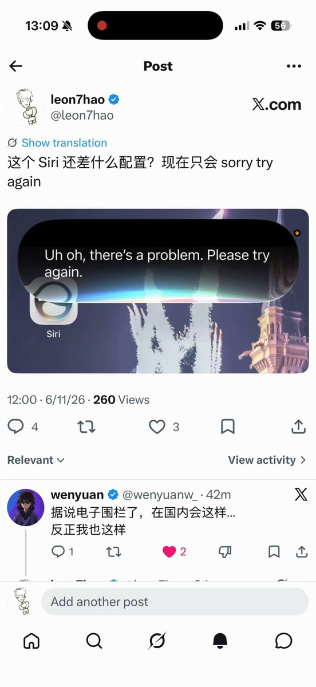Open the @leon7hao profile handle
Image resolution: width=316 pixels, height=687 pixels.
[x=82, y=115]
